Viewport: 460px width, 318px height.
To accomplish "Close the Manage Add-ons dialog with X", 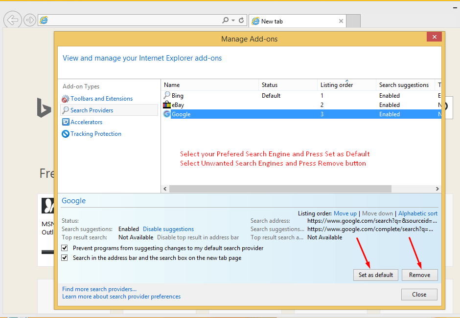I will coord(434,37).
